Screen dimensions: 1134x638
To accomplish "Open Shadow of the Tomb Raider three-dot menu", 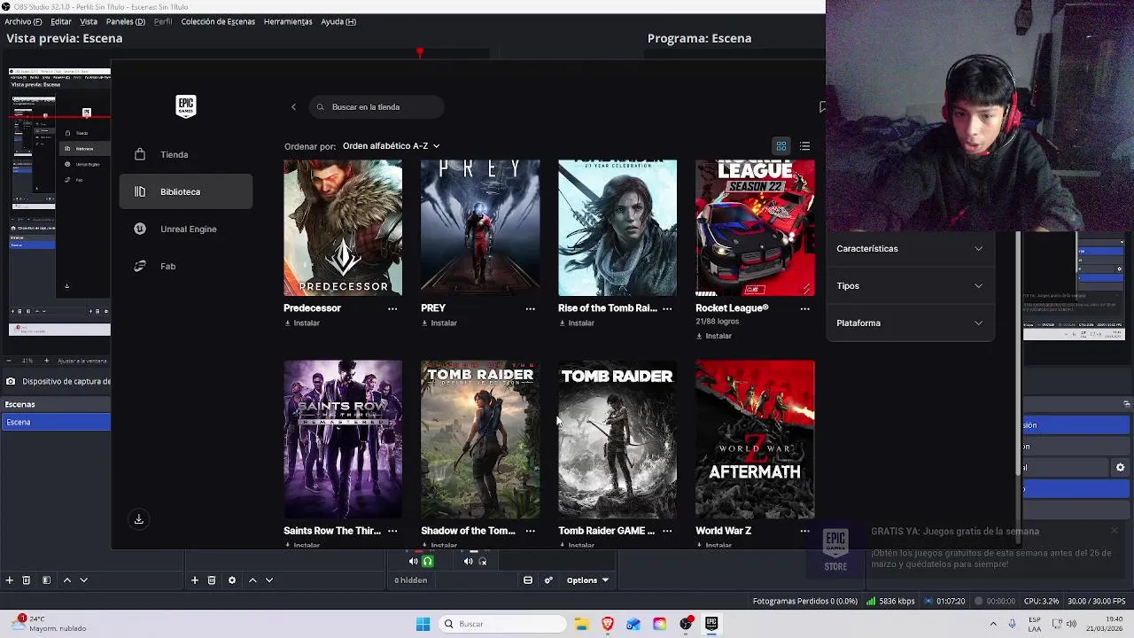I will pos(530,531).
